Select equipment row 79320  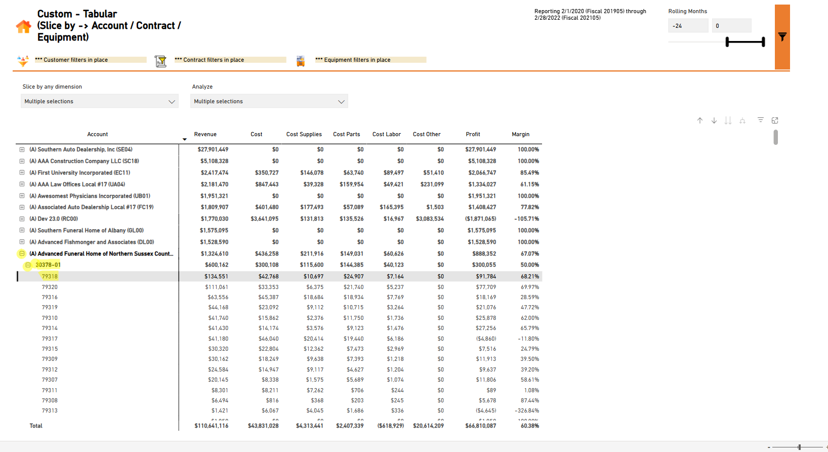click(50, 287)
